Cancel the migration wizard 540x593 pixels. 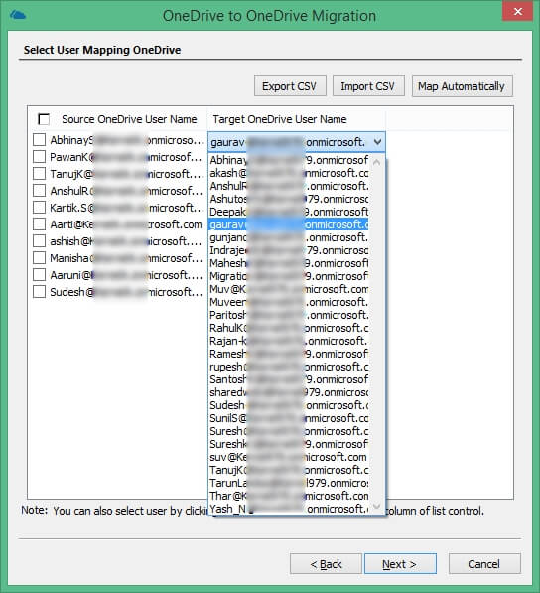pyautogui.click(x=484, y=564)
